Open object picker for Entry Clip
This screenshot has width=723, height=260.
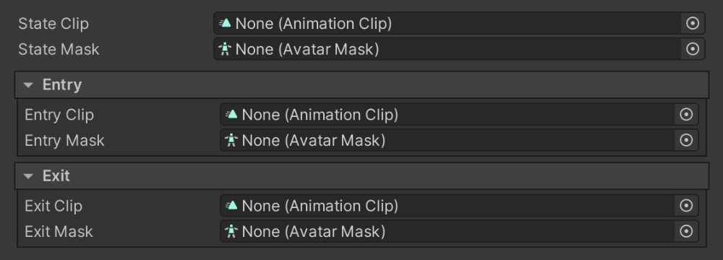(x=686, y=114)
